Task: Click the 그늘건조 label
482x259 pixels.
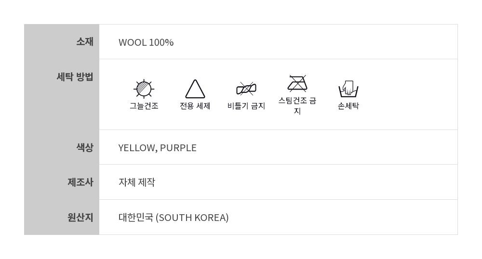Action: coord(144,106)
